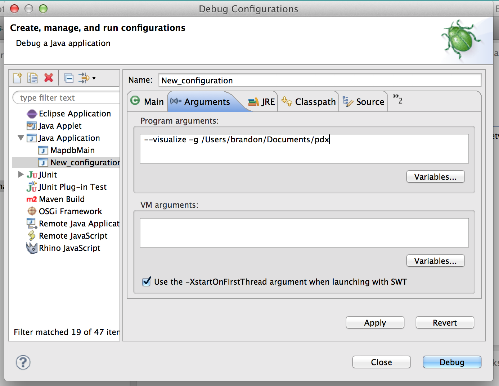
Task: Switch to the JRE tab
Action: 262,102
